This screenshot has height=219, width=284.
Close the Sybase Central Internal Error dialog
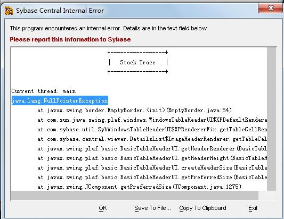(x=271, y=9)
